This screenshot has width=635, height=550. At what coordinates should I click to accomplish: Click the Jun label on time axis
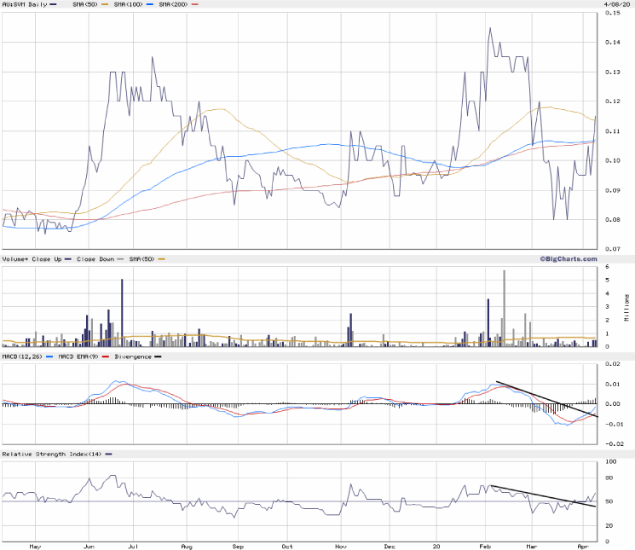tap(88, 545)
